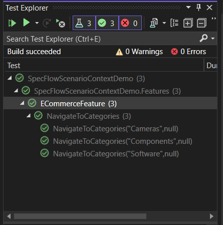223x225 pixels.
Task: Toggle auto-hide pin for Test Explorer
Action: click(x=198, y=8)
